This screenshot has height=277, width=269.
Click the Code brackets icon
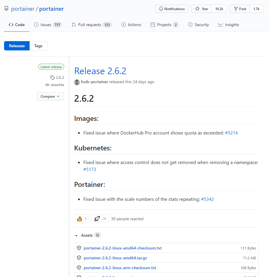click(x=11, y=25)
